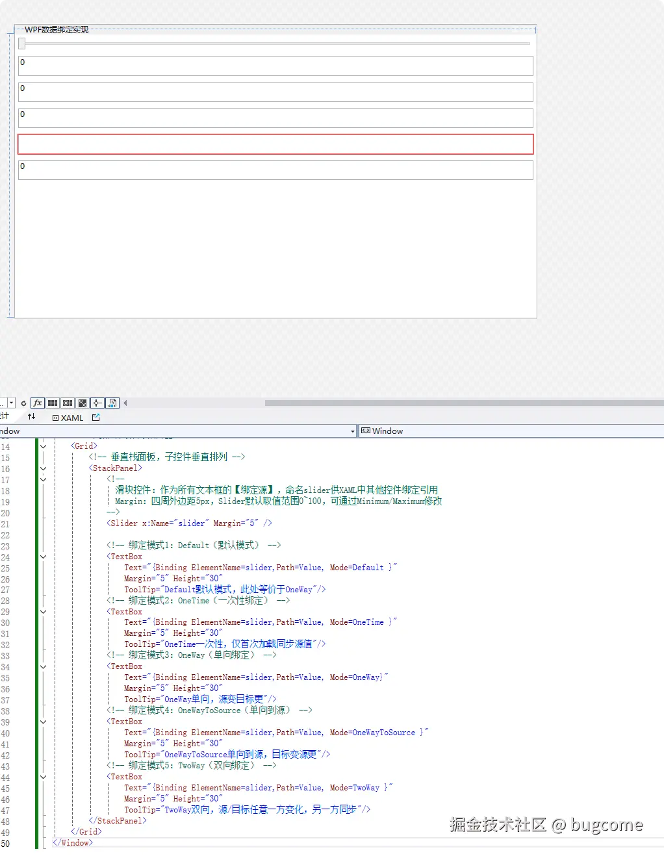Viewport: 664px width, 856px height.
Task: Click the pop-out XAML pane icon
Action: [x=96, y=418]
